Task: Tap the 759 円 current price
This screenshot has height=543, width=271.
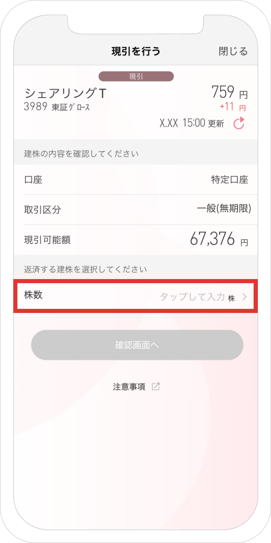Action: [230, 92]
